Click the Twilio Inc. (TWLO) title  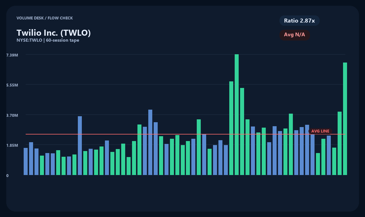pyautogui.click(x=54, y=33)
